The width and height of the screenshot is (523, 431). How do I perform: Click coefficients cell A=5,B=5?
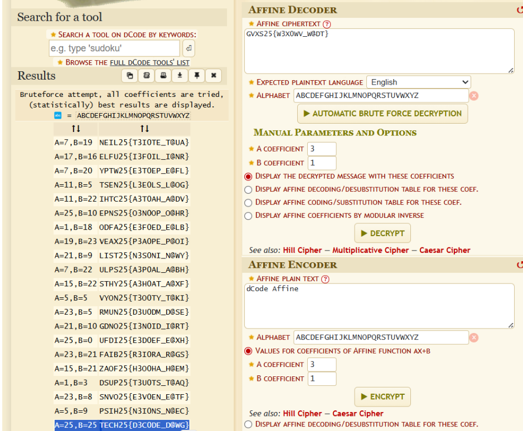(x=71, y=298)
